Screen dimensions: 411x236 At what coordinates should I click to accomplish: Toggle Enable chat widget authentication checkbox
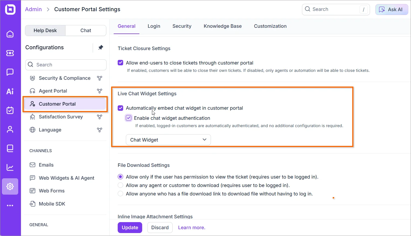tap(129, 118)
